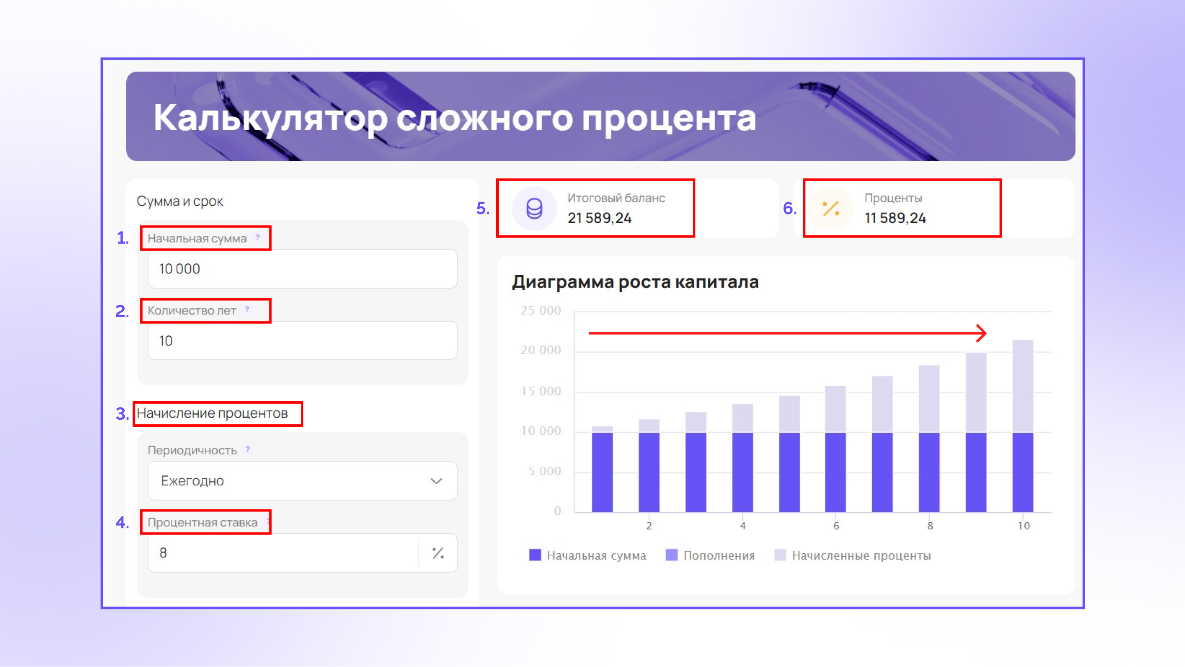
Task: Click the help icon next to Количество лет
Action: pos(247,309)
